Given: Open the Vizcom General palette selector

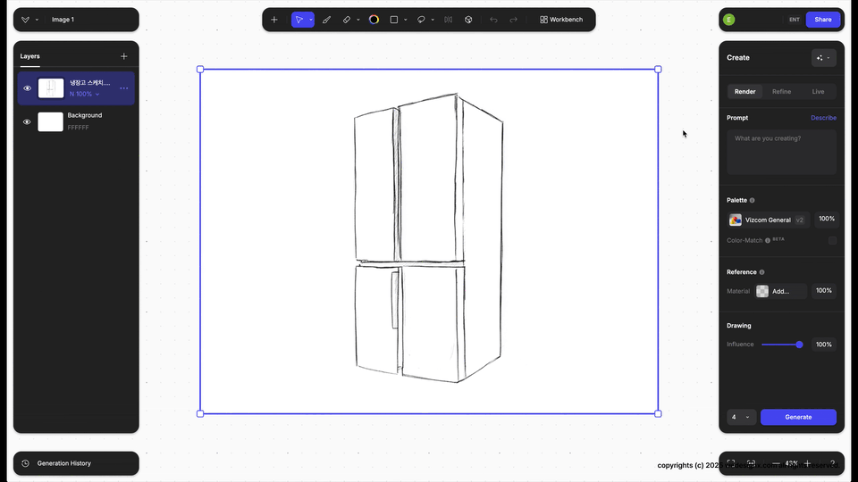Looking at the screenshot, I should click(x=769, y=220).
